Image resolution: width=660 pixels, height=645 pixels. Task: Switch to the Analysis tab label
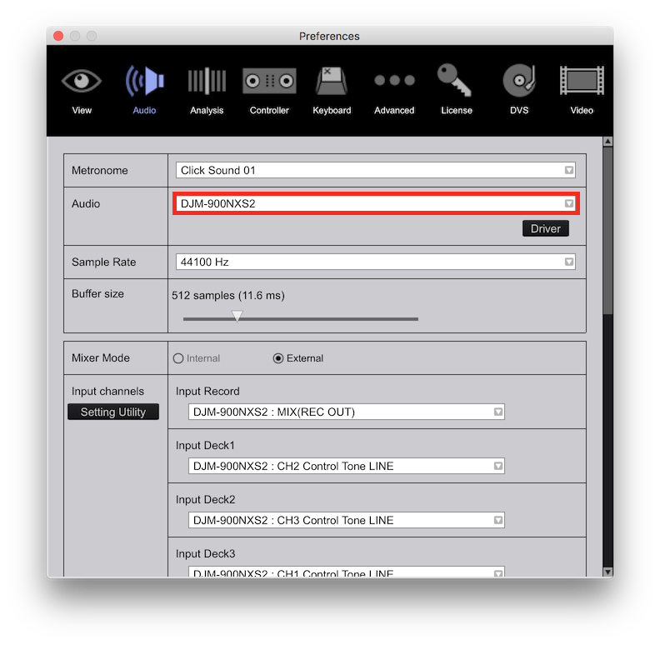pos(207,110)
